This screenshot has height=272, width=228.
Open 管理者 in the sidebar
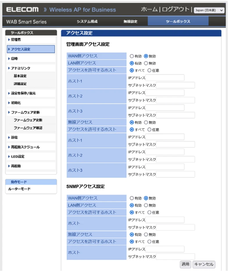click(x=31, y=40)
